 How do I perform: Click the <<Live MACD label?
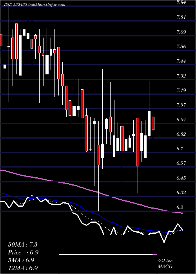point(165,263)
